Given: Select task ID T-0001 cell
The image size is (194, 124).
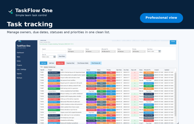Looking at the screenshot, I should [42, 72].
